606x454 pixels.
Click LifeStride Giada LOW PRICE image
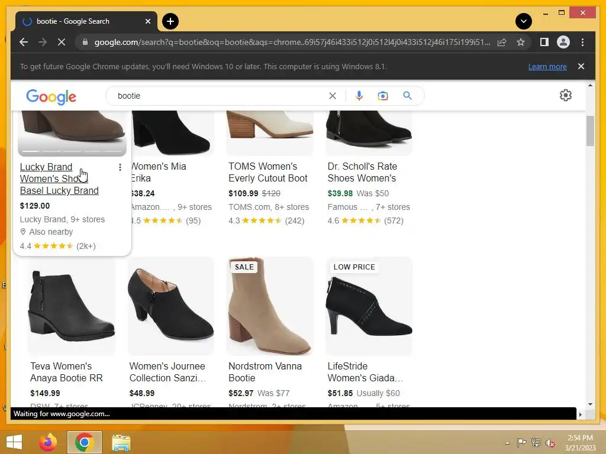[x=369, y=306]
